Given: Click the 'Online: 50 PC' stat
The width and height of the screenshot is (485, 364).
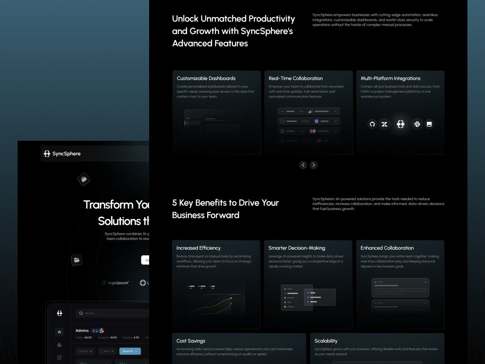Looking at the screenshot, I should (84, 337).
